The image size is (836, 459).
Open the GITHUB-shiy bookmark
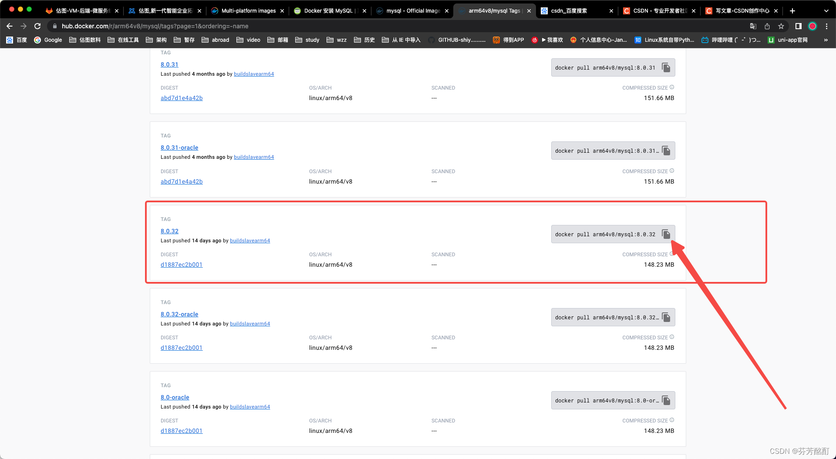tap(457, 40)
